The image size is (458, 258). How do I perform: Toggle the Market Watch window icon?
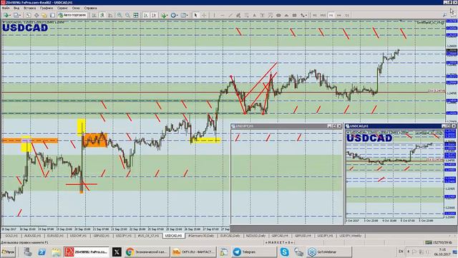point(28,15)
